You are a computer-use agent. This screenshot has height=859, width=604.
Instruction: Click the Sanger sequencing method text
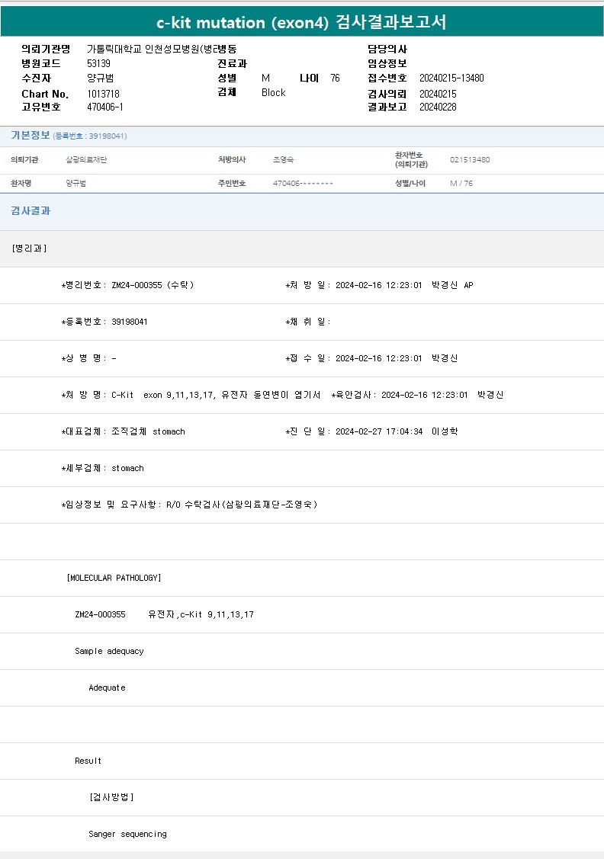pyautogui.click(x=127, y=834)
